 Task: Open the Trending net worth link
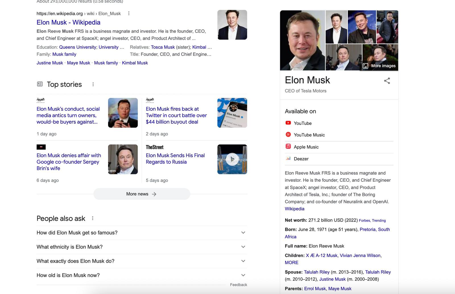(379, 221)
